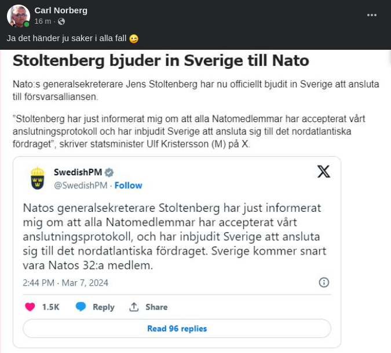Follow the SwedishPM account
The width and height of the screenshot is (391, 353).
pyautogui.click(x=128, y=185)
